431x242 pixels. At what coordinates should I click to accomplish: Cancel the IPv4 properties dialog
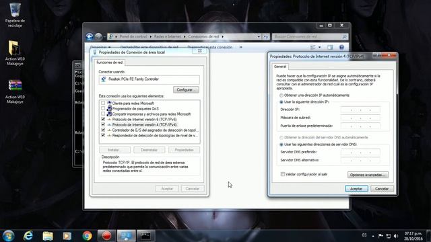click(x=382, y=189)
